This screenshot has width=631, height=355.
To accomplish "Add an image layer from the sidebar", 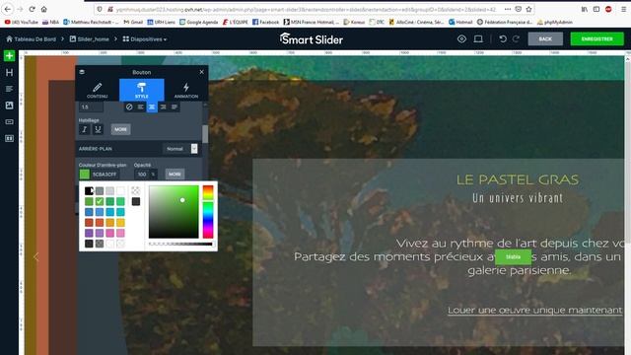I will coord(9,106).
